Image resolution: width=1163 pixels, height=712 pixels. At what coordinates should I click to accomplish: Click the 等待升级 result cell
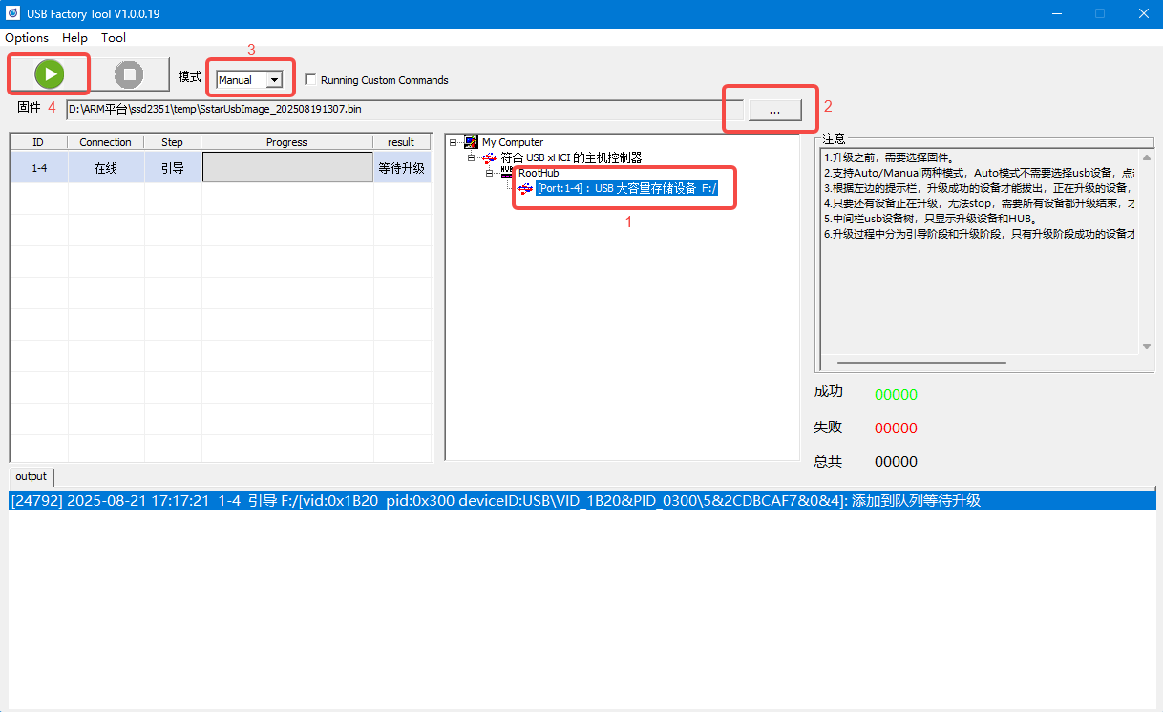(x=402, y=167)
